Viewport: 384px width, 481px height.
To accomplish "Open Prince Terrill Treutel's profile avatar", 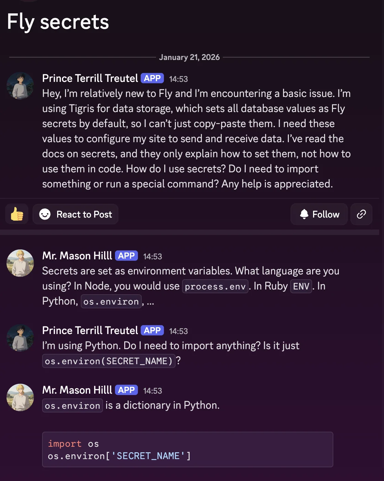I will (x=20, y=86).
